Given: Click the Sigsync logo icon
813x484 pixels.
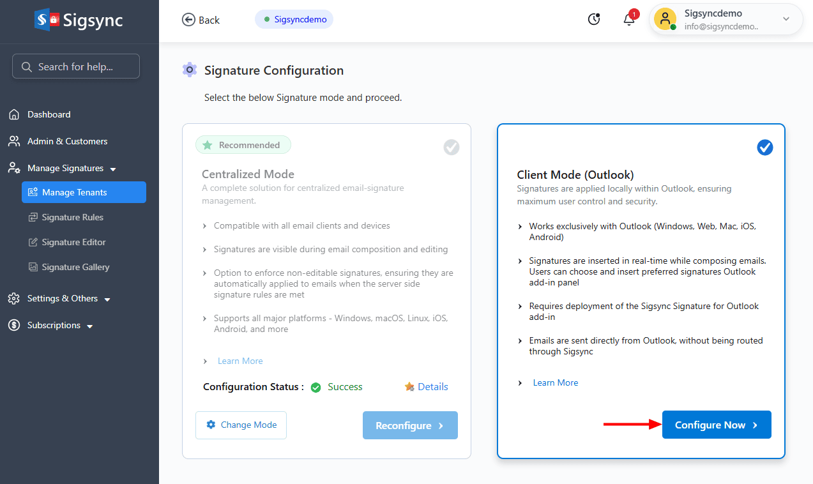Looking at the screenshot, I should 49,20.
